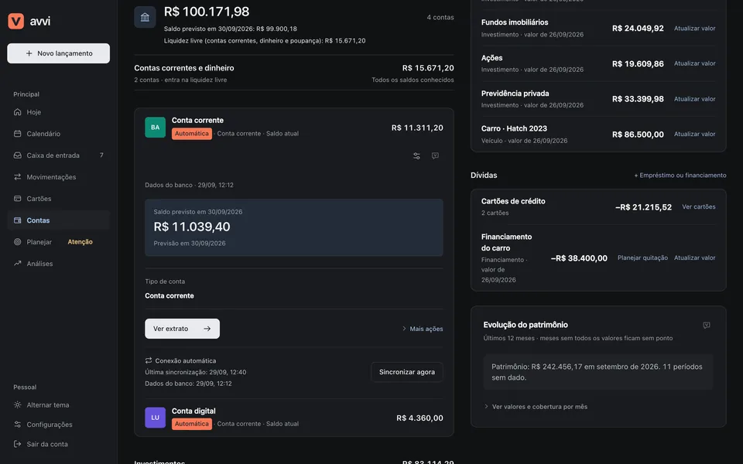Image resolution: width=743 pixels, height=464 pixels.
Task: Click Atualizar valor for Ações
Action: coord(695,63)
